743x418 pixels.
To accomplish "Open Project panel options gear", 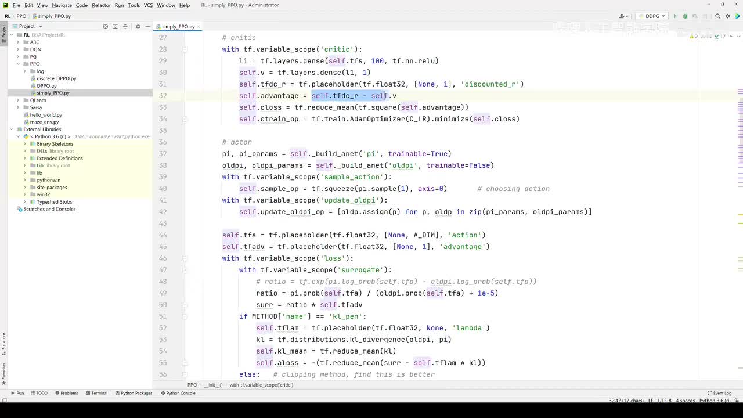I will [x=138, y=26].
